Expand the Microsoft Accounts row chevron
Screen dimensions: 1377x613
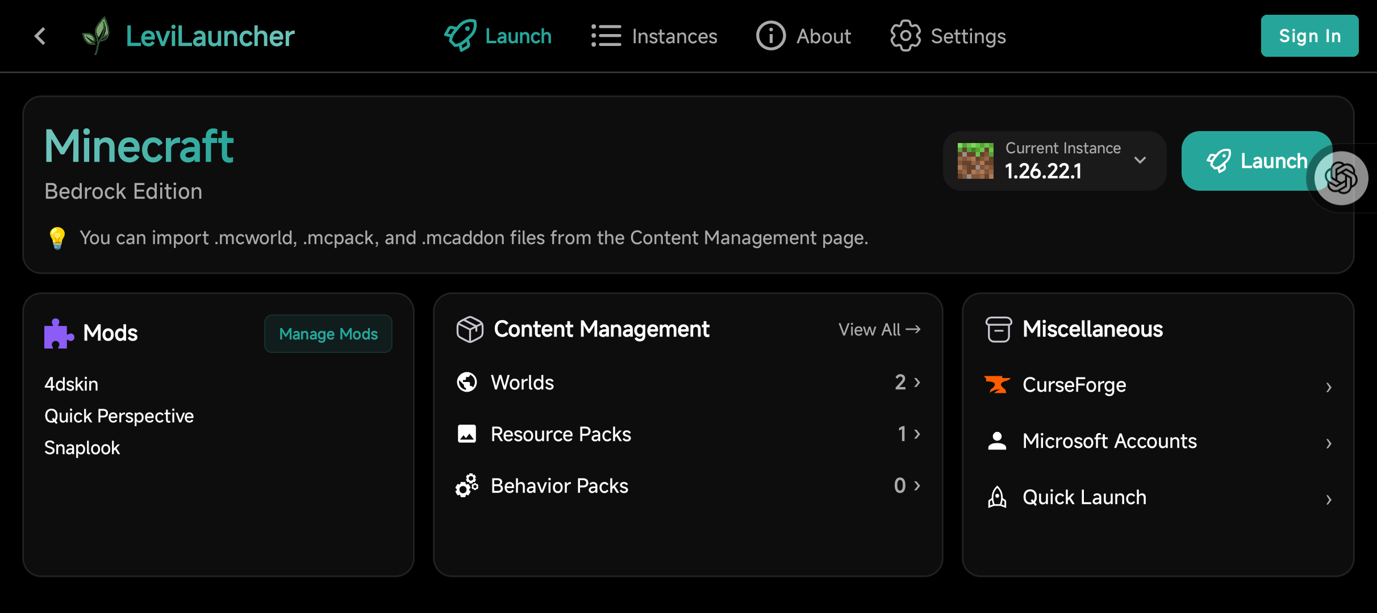[x=1329, y=443]
